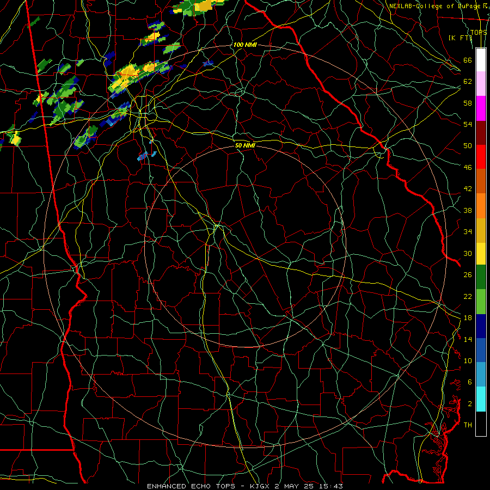Click the bright yellow legend swatch

[x=481, y=254]
